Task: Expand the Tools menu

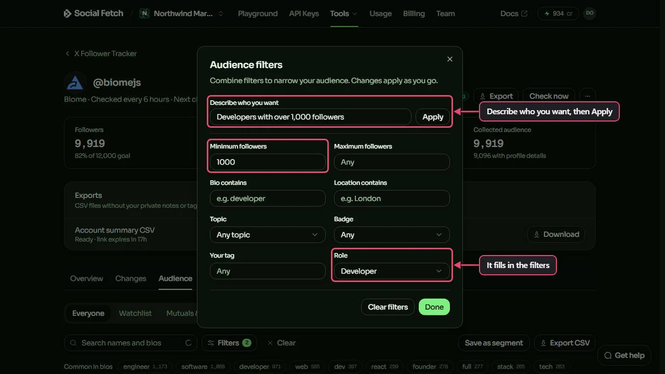Action: click(x=343, y=14)
